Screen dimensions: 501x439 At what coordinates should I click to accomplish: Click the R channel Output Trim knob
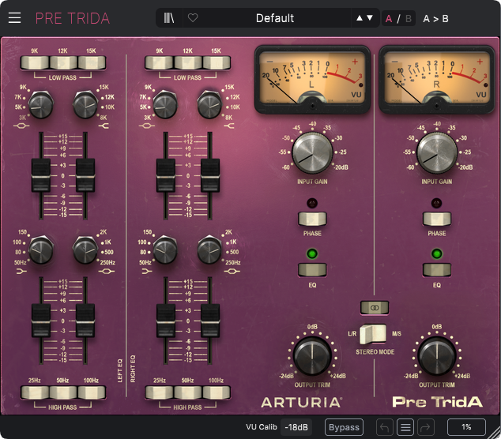point(437,355)
